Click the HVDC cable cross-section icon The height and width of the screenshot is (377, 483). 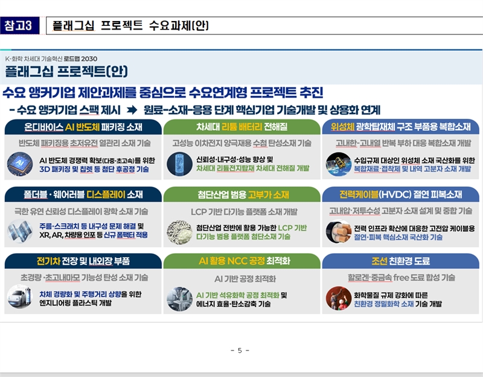pos(338,232)
